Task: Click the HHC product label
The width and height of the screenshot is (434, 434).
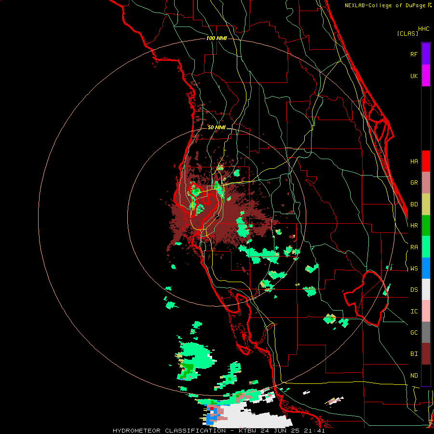Action: tap(423, 29)
